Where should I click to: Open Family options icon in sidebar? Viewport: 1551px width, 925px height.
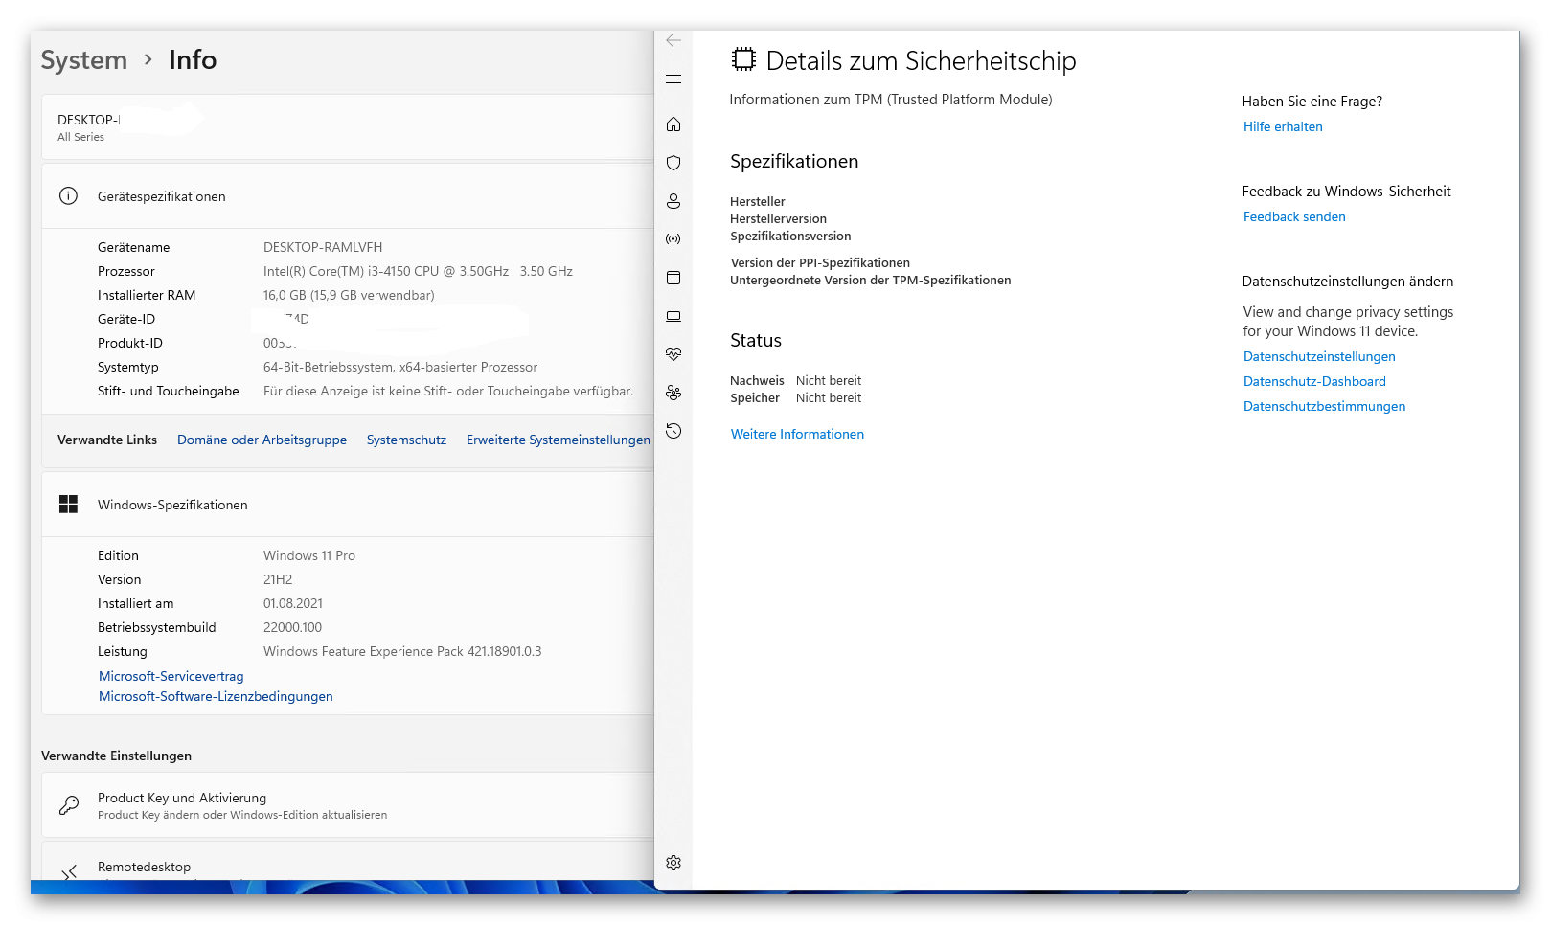[x=673, y=393]
